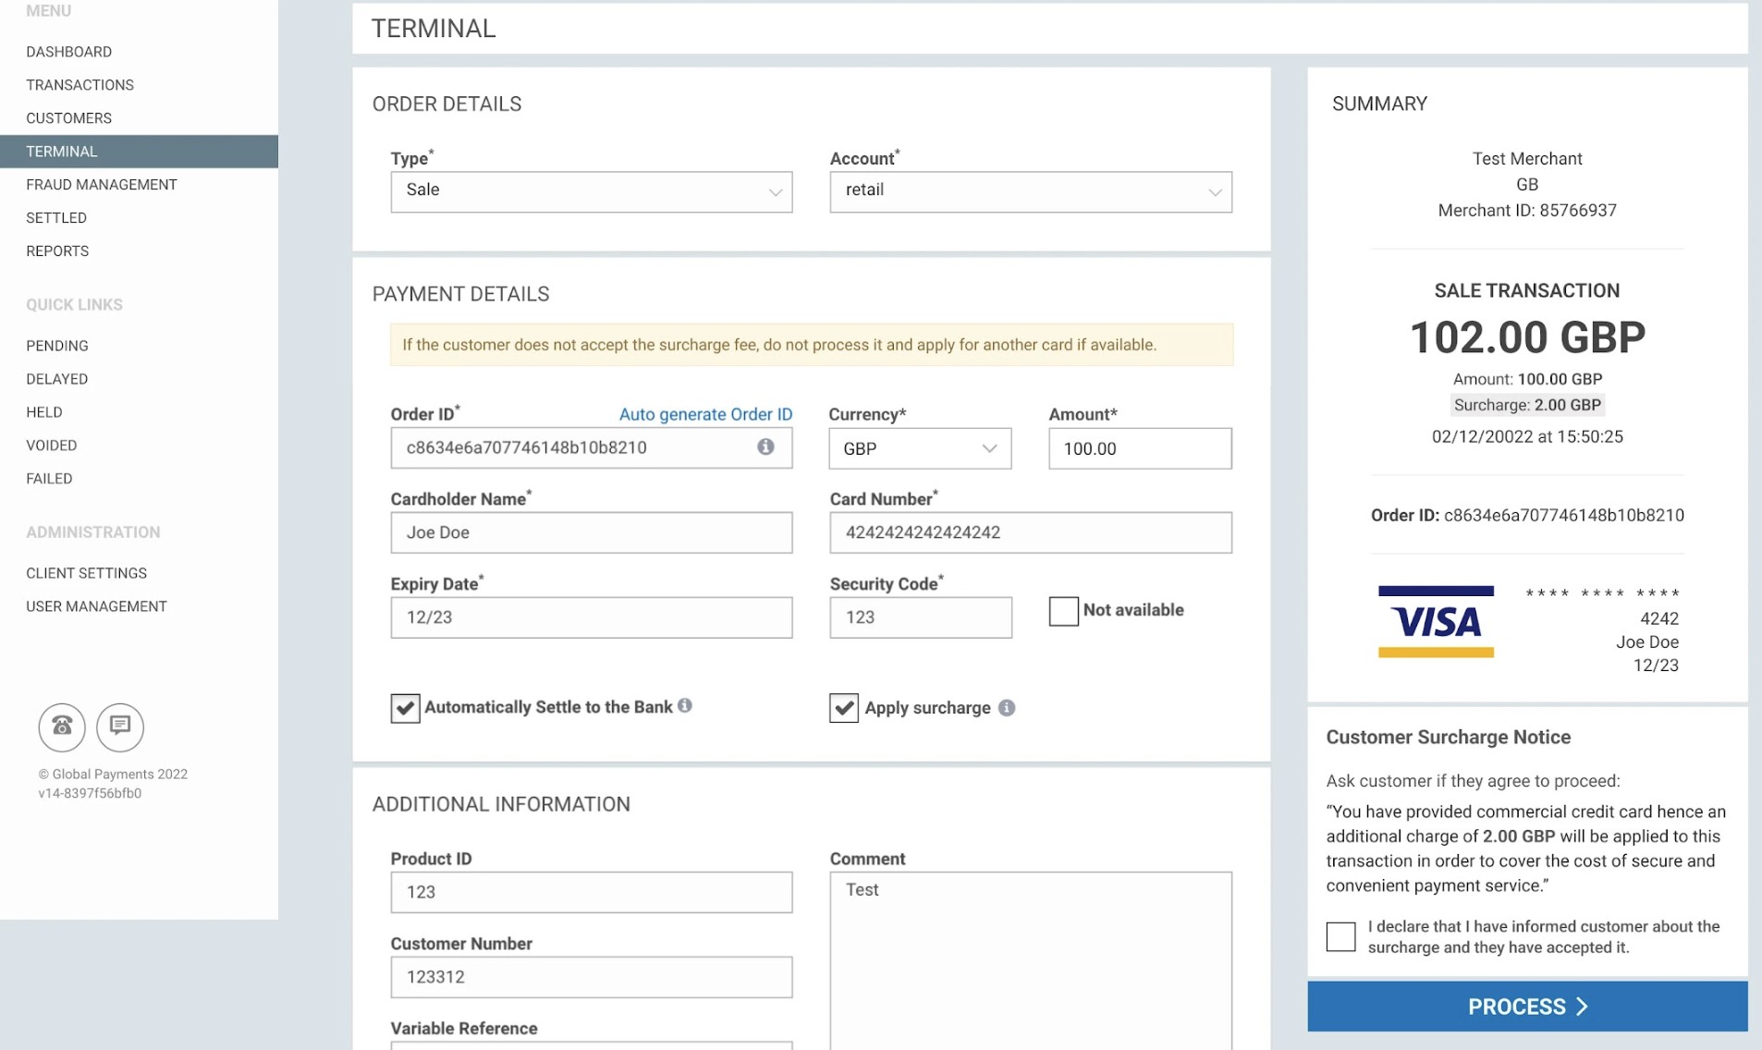Viewport: 1762px width, 1050px height.
Task: Select the Cardholder Name text field
Action: click(x=591, y=532)
